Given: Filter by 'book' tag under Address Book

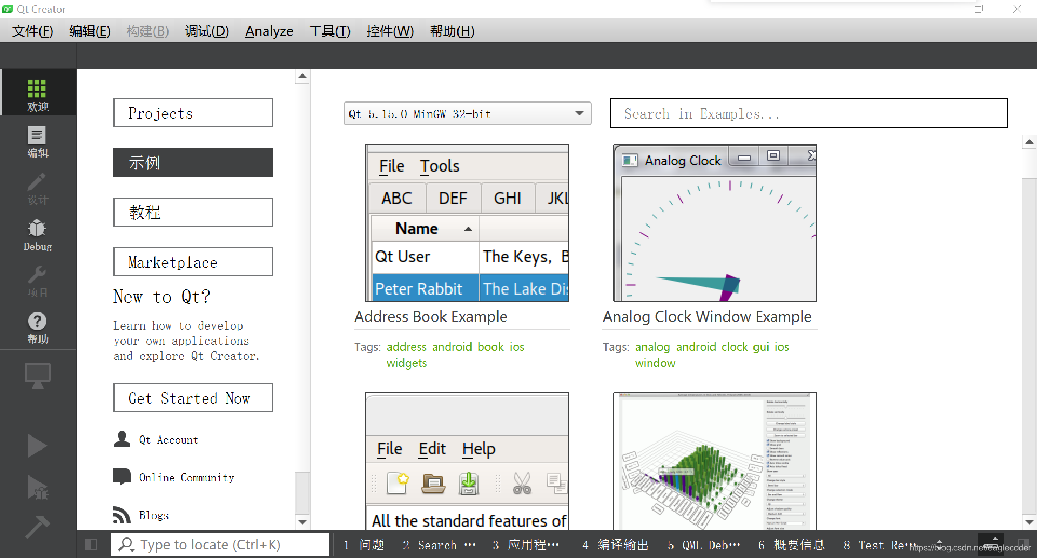Looking at the screenshot, I should (x=490, y=346).
